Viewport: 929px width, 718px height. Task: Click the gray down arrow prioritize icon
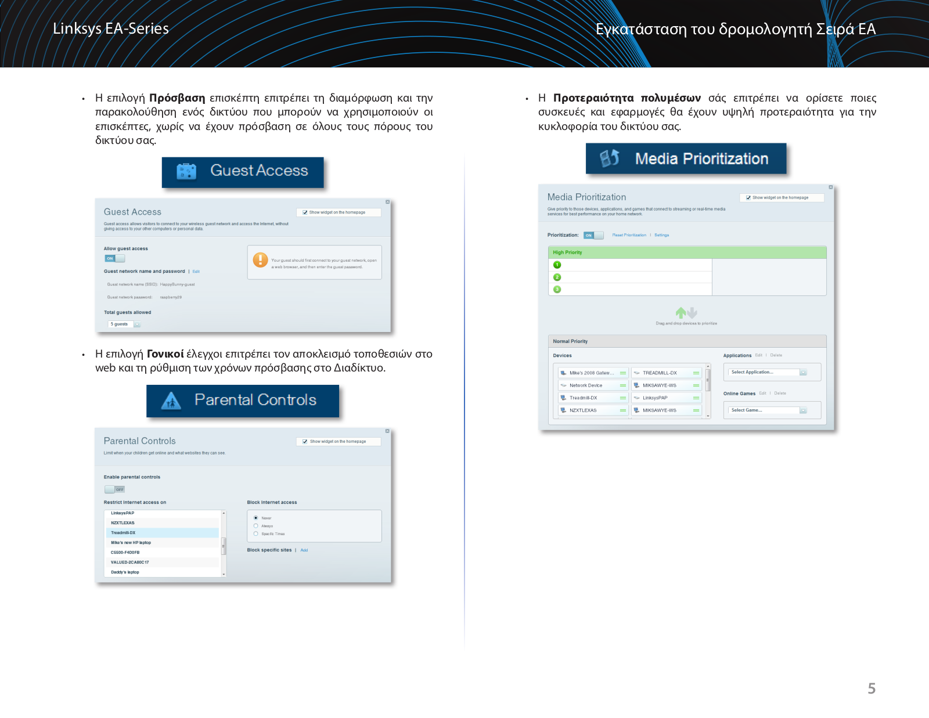692,312
